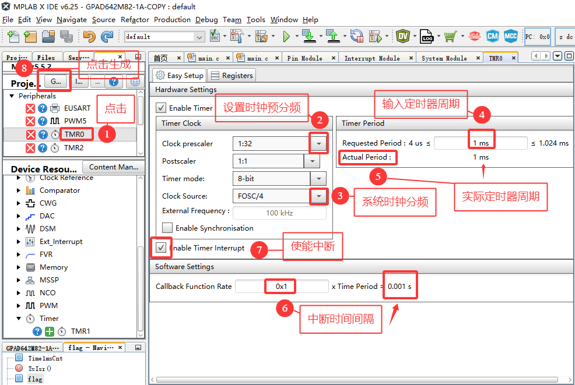Close the Pin Module tab

334,58
